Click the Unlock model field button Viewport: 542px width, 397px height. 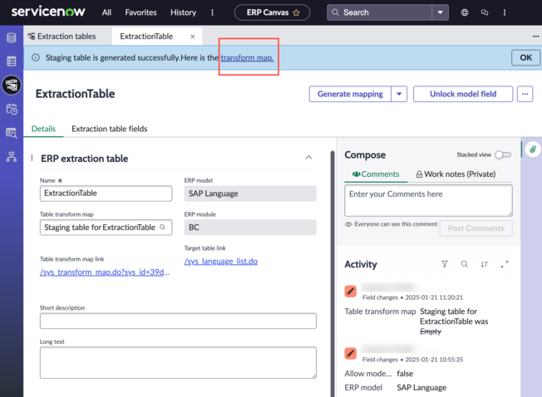[x=463, y=94]
